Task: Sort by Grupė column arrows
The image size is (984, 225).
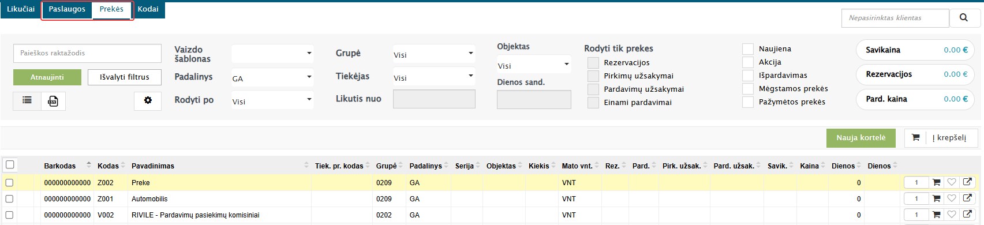Action: 402,166
